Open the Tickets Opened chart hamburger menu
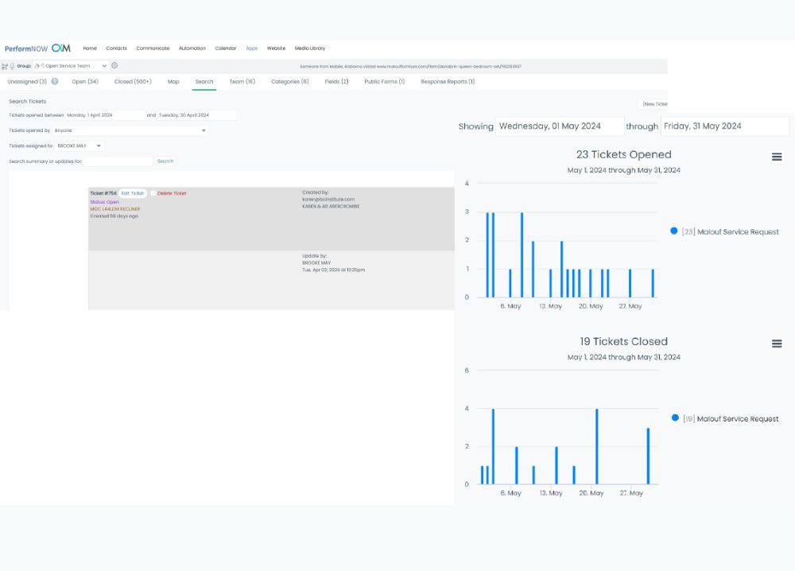Screen dimensions: 795x571 [x=777, y=157]
